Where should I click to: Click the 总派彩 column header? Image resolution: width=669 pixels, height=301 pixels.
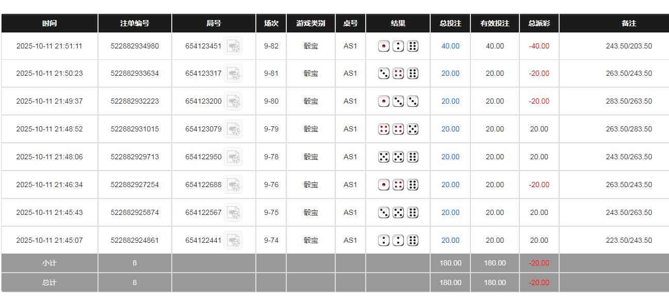(x=539, y=24)
